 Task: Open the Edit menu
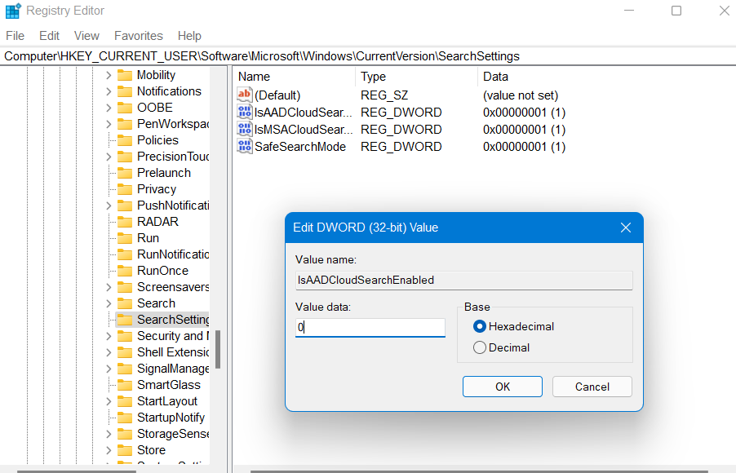click(49, 36)
